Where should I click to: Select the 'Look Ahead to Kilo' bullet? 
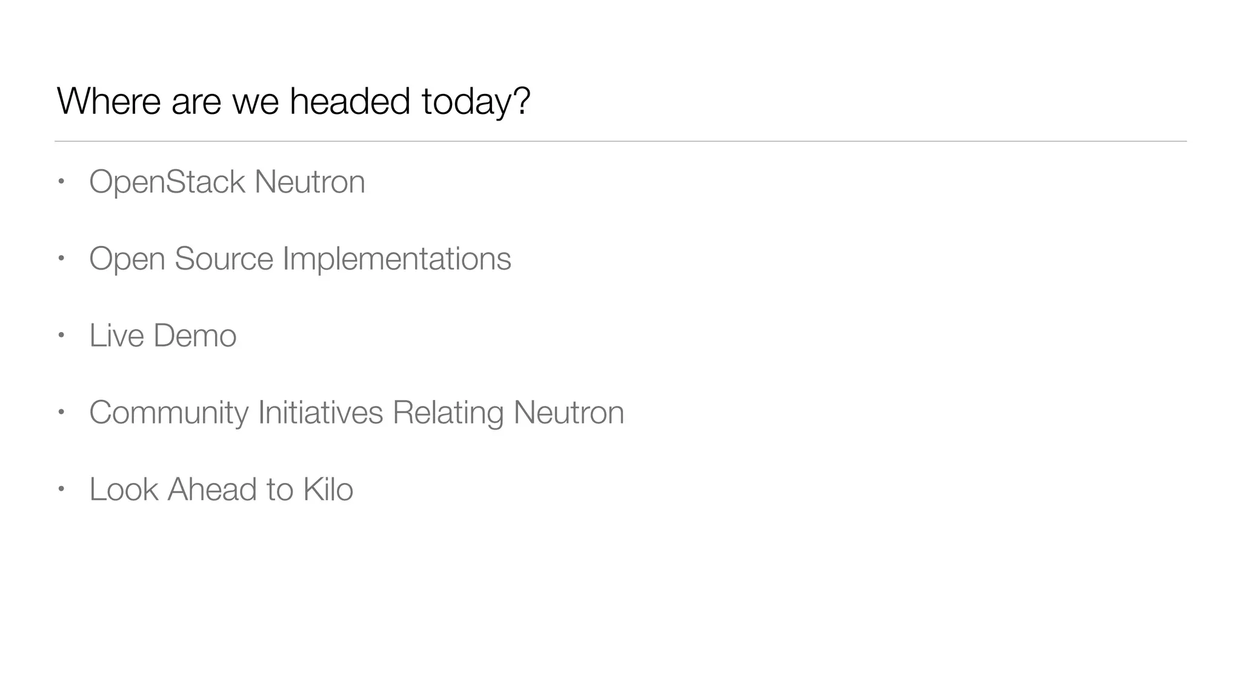[221, 490]
